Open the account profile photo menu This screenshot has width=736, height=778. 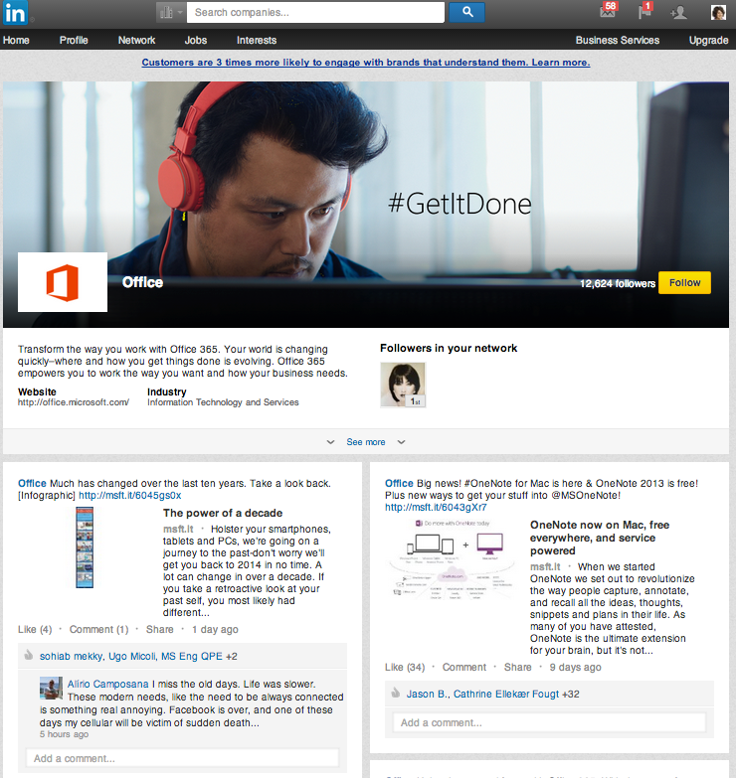coord(718,12)
